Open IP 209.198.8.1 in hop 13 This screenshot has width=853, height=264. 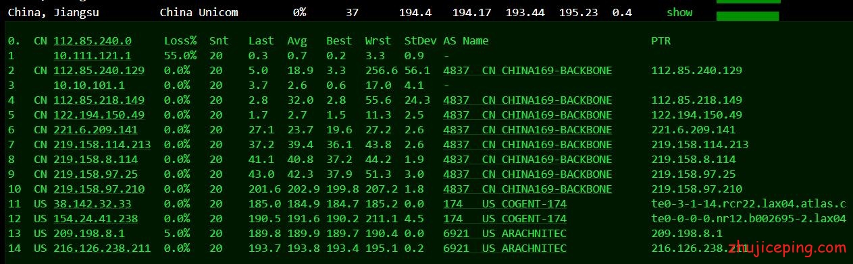89,233
